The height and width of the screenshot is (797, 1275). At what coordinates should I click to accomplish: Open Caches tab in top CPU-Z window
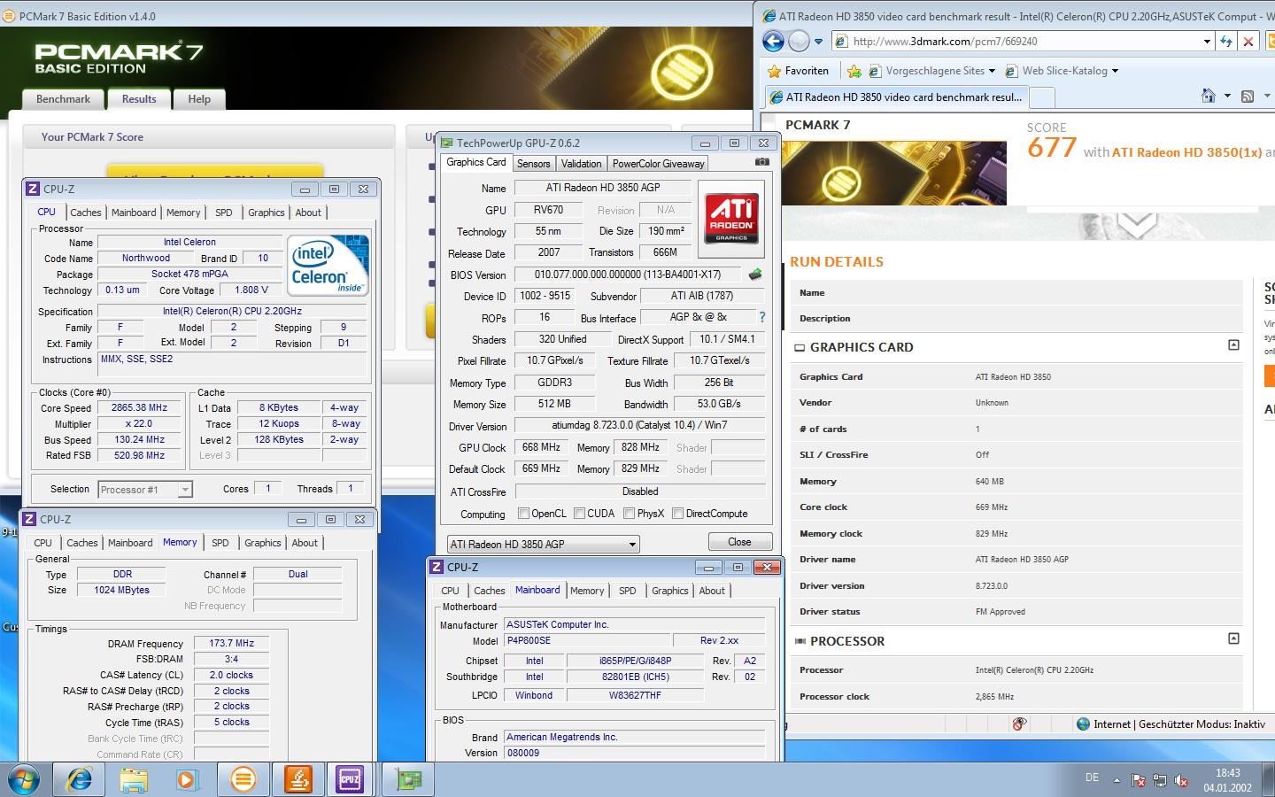click(86, 213)
